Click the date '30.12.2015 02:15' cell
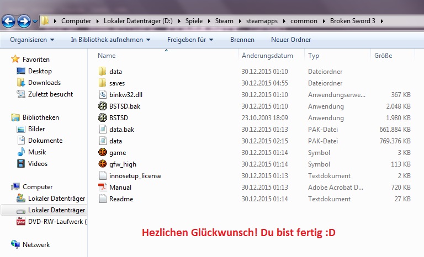The image size is (424, 257). point(265,141)
